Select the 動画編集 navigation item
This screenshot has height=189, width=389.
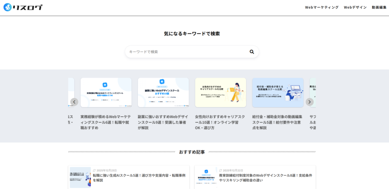click(x=379, y=7)
